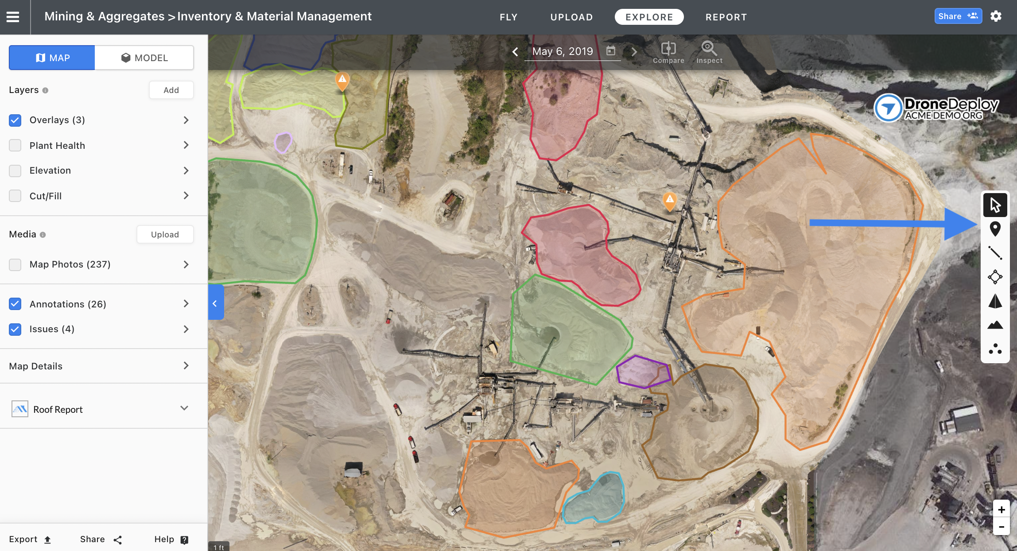Go to the REPORT tab

(x=726, y=17)
